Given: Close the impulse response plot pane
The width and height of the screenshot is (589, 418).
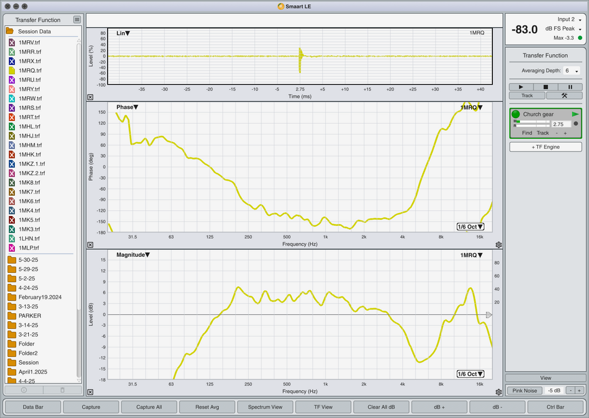Looking at the screenshot, I should 90,97.
